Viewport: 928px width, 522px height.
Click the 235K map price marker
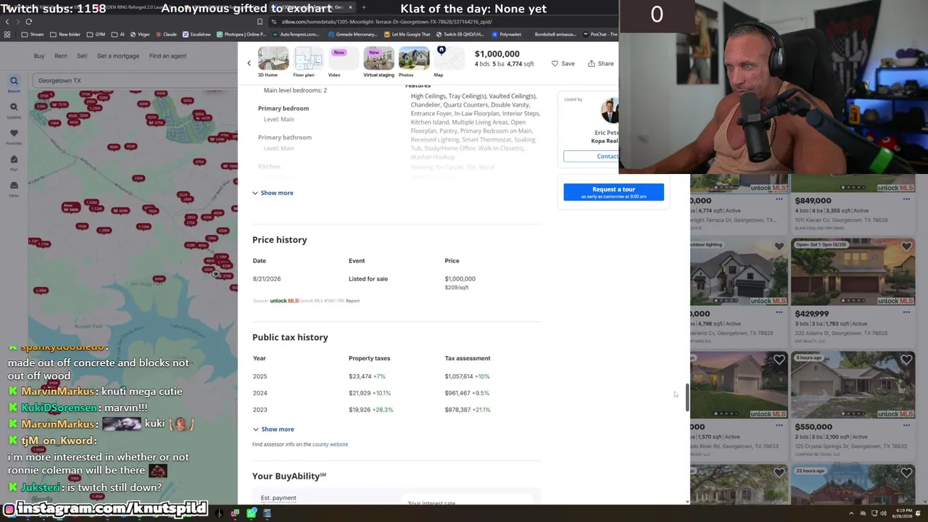coord(138,178)
